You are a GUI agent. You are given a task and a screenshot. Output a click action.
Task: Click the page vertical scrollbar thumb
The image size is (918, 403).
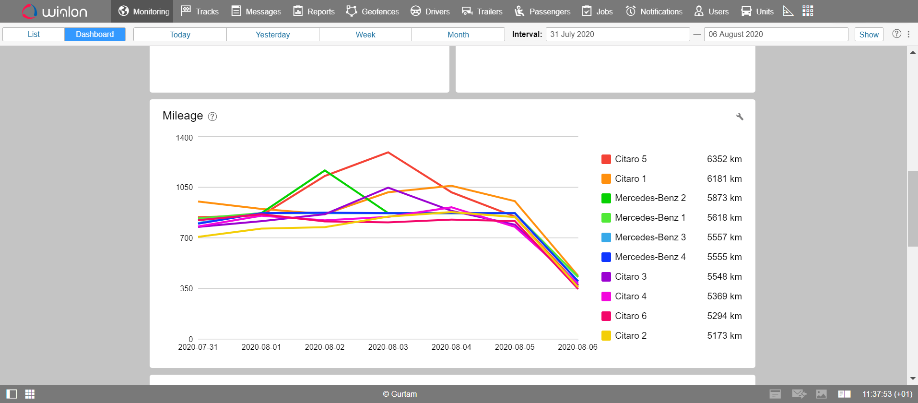point(912,209)
